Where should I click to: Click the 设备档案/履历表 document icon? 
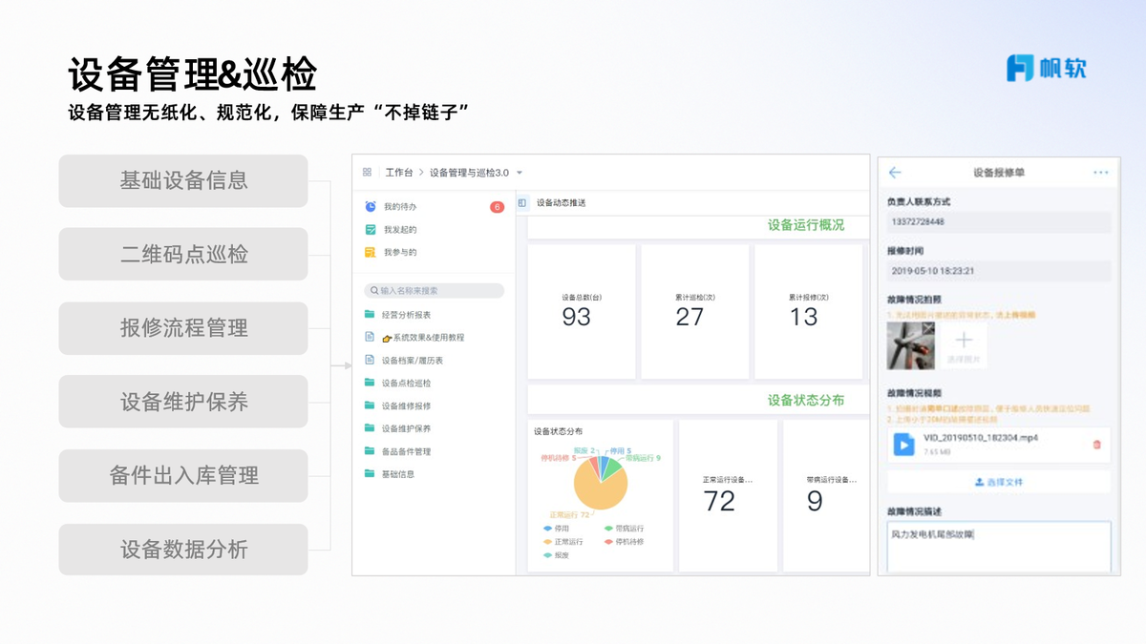click(x=370, y=360)
